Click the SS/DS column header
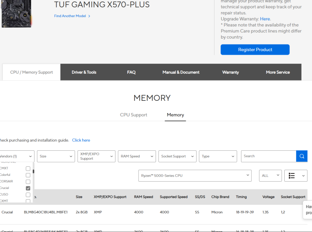312x232 pixels. coord(200,197)
